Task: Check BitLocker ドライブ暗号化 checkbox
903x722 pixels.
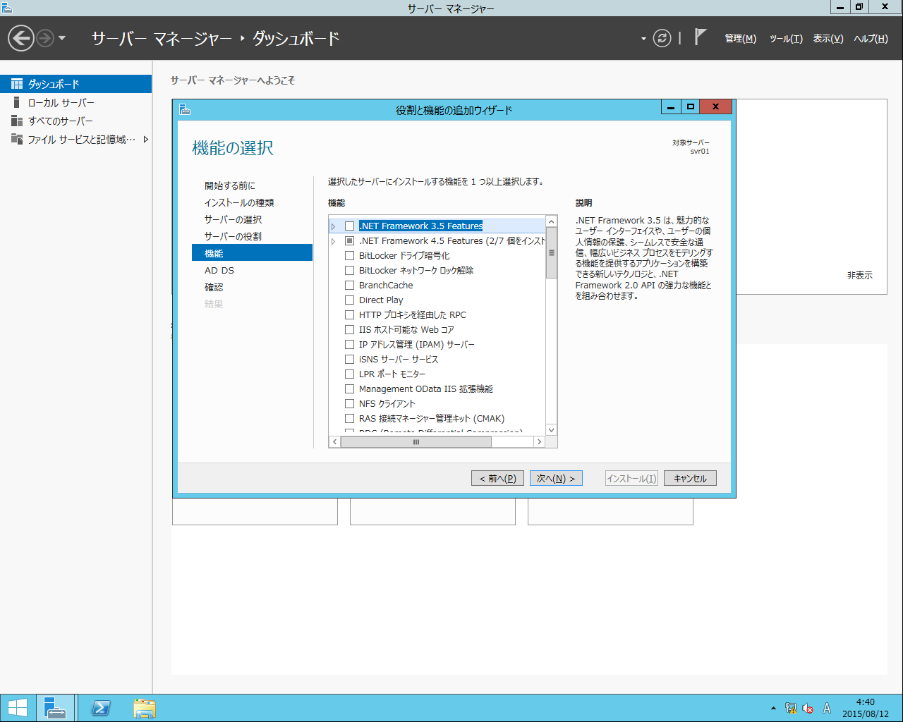Action: pos(349,255)
